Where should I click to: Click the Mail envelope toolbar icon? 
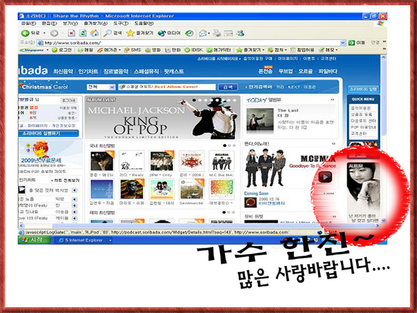pyautogui.click(x=203, y=33)
